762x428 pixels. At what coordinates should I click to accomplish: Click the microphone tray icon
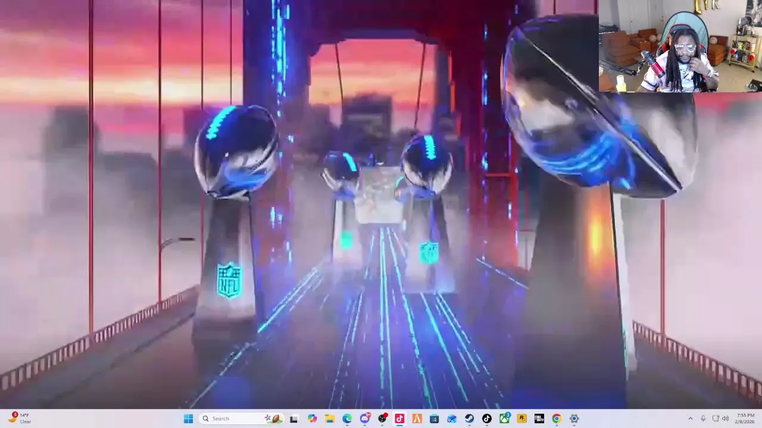703,418
